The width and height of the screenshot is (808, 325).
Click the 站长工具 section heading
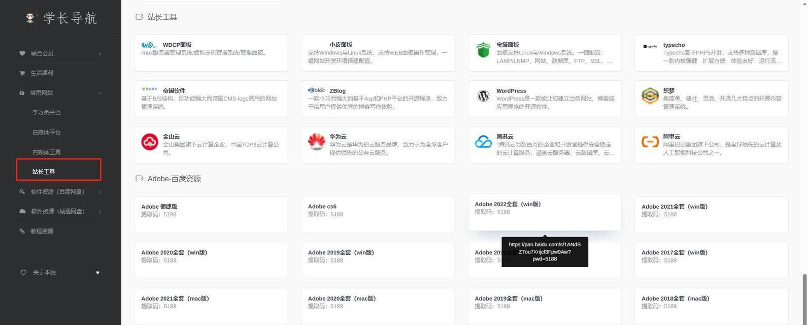point(162,17)
